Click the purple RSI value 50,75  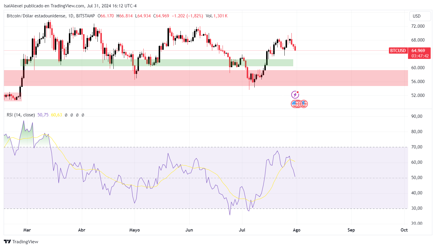pyautogui.click(x=43, y=115)
